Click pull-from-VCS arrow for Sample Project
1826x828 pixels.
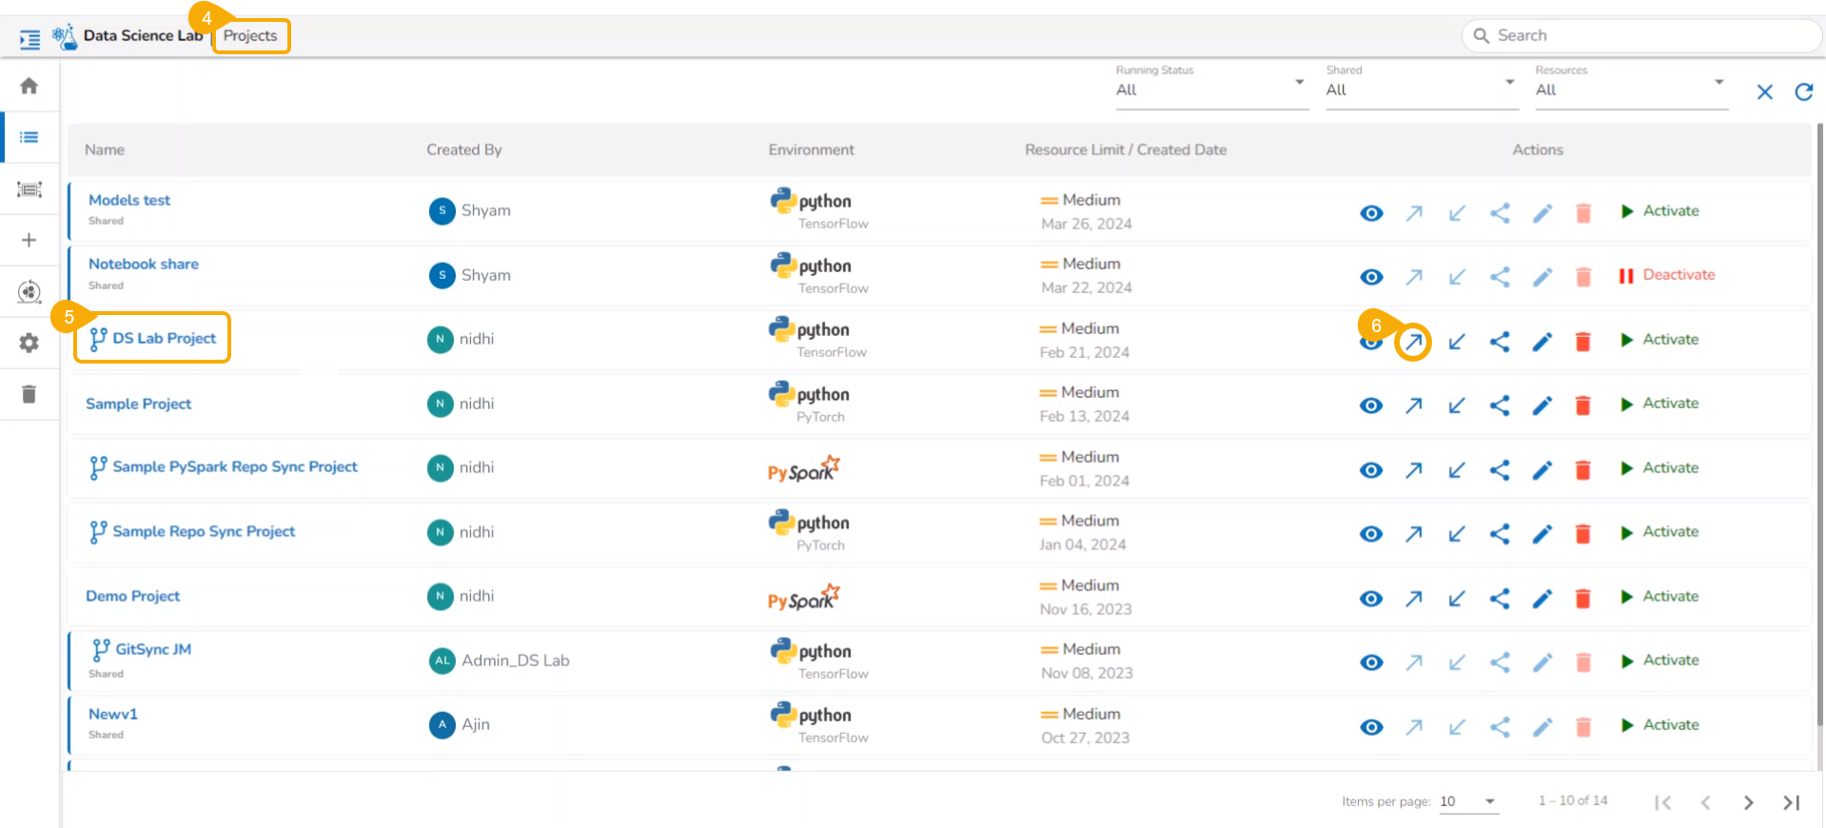pos(1456,405)
